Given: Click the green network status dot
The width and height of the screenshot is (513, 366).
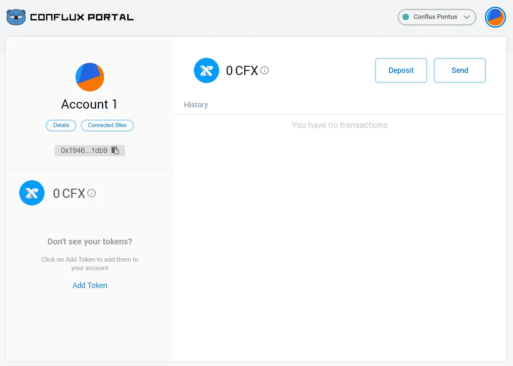Looking at the screenshot, I should tap(407, 17).
